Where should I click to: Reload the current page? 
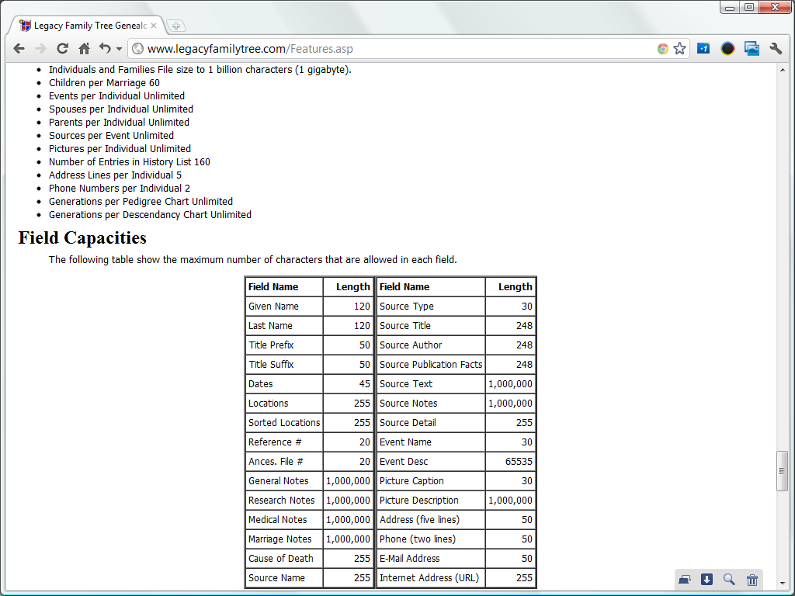coord(62,49)
